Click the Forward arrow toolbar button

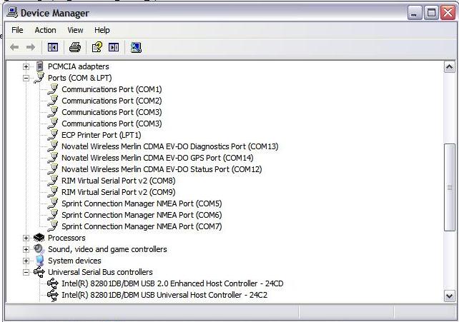click(x=31, y=47)
